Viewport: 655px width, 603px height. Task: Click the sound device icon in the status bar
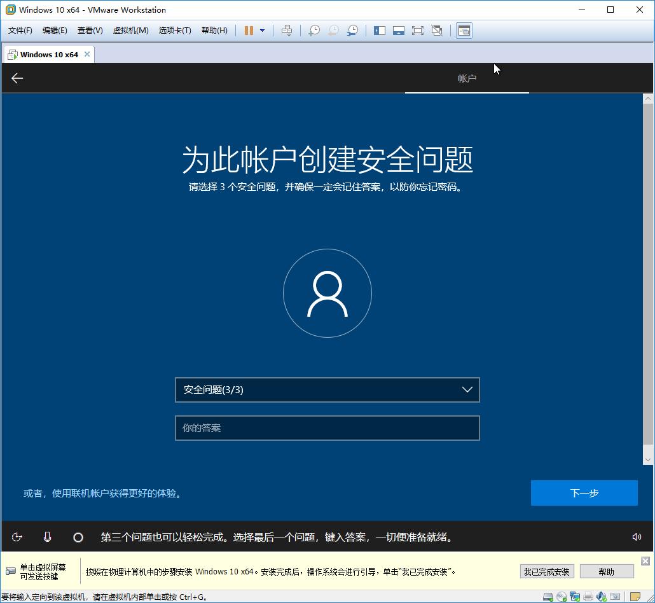tap(602, 597)
